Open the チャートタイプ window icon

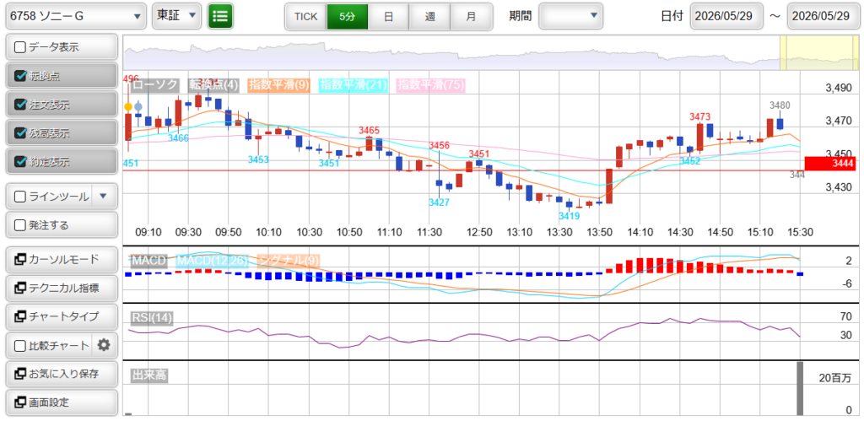click(20, 316)
